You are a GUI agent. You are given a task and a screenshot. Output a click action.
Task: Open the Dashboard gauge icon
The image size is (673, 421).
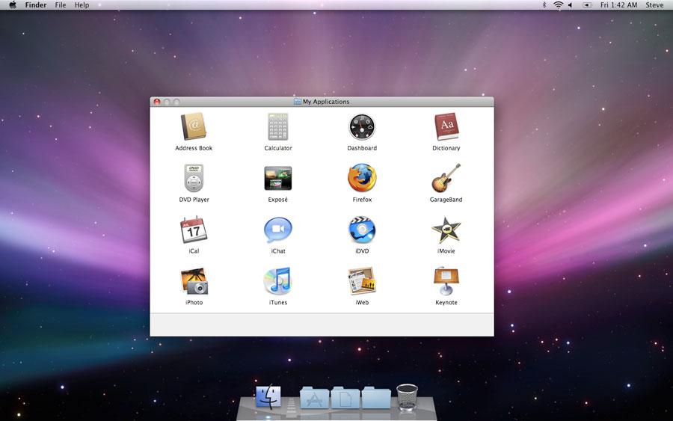click(362, 127)
